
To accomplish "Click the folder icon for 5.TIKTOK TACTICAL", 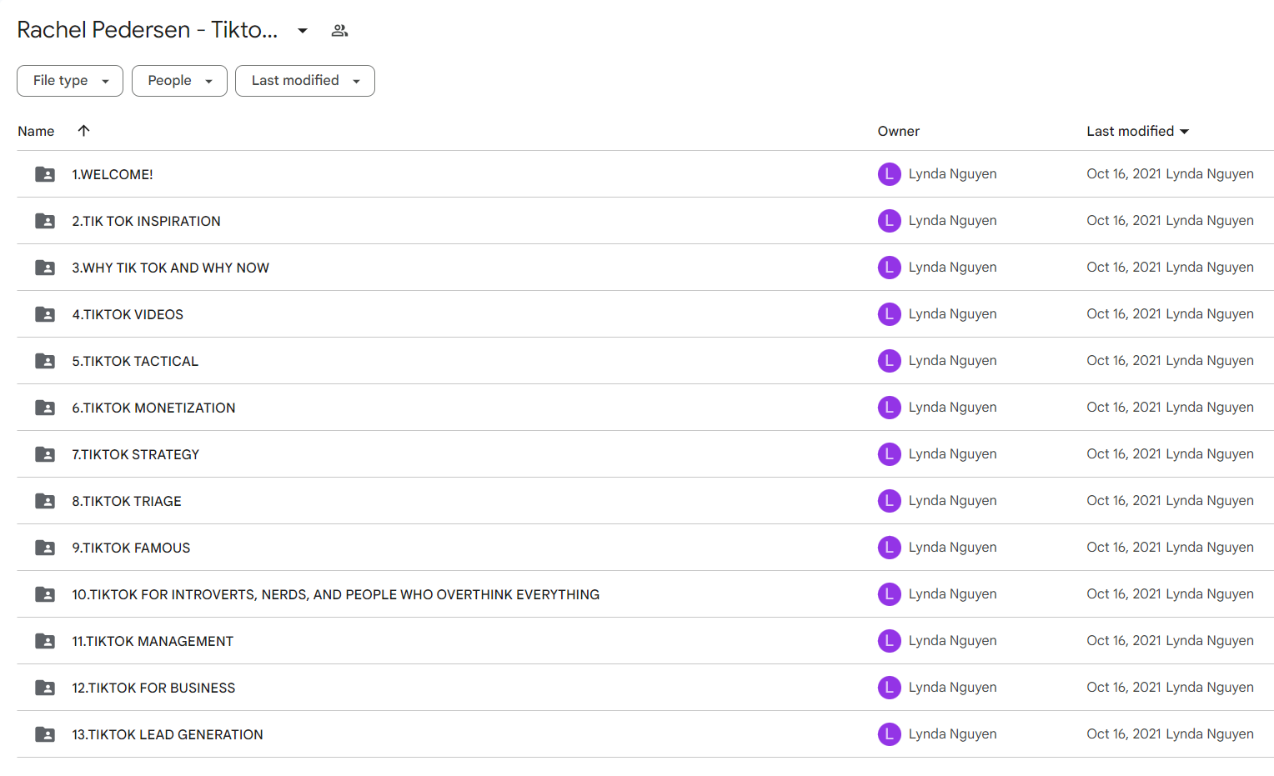I will click(45, 361).
